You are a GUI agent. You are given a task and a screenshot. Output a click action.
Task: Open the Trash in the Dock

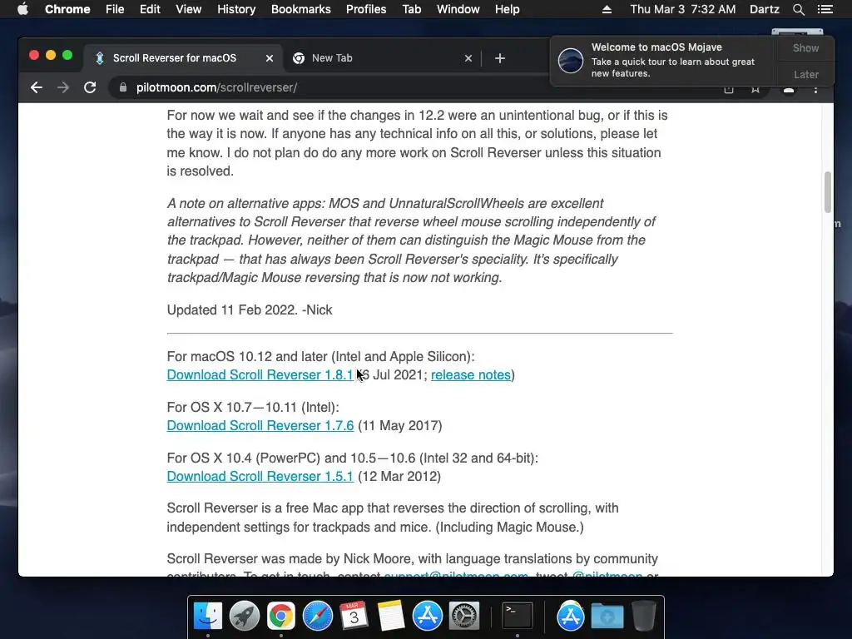click(x=643, y=616)
